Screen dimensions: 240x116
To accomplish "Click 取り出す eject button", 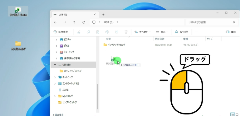I will (181, 32).
